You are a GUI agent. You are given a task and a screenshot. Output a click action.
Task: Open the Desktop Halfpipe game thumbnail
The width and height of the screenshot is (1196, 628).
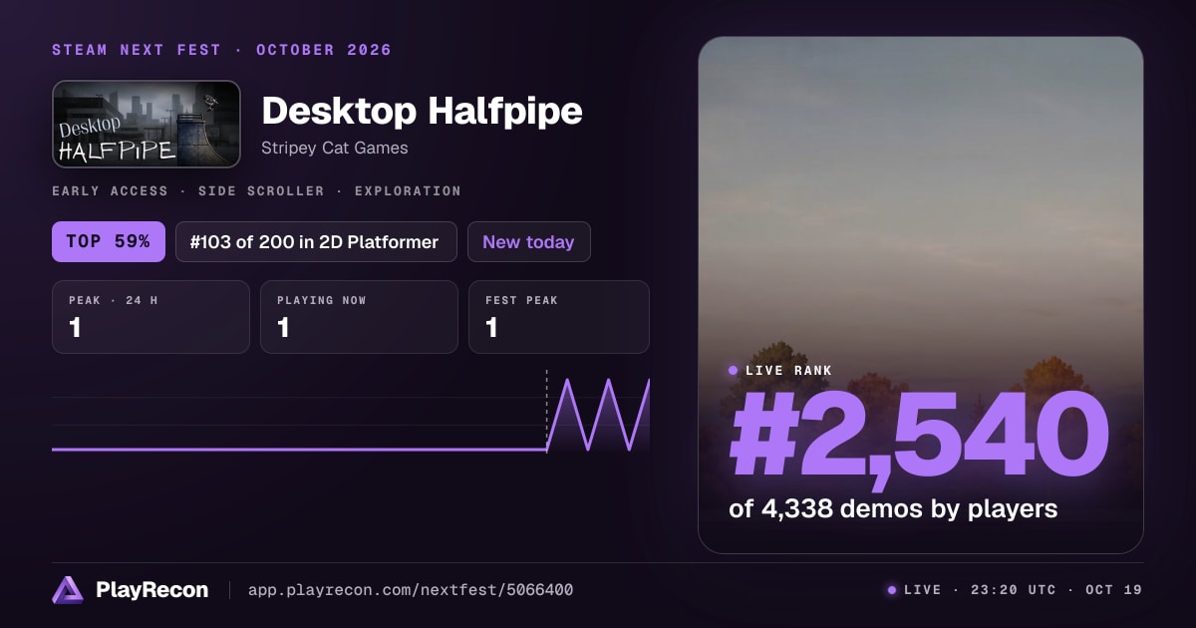[147, 124]
